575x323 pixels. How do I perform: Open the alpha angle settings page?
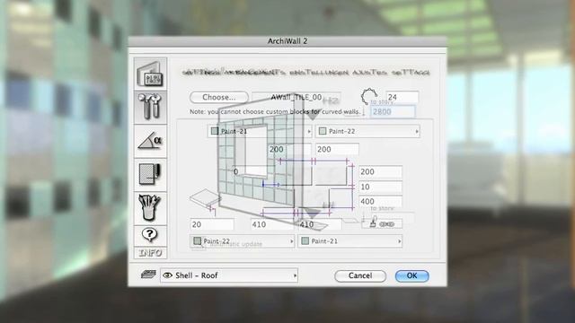pos(150,141)
